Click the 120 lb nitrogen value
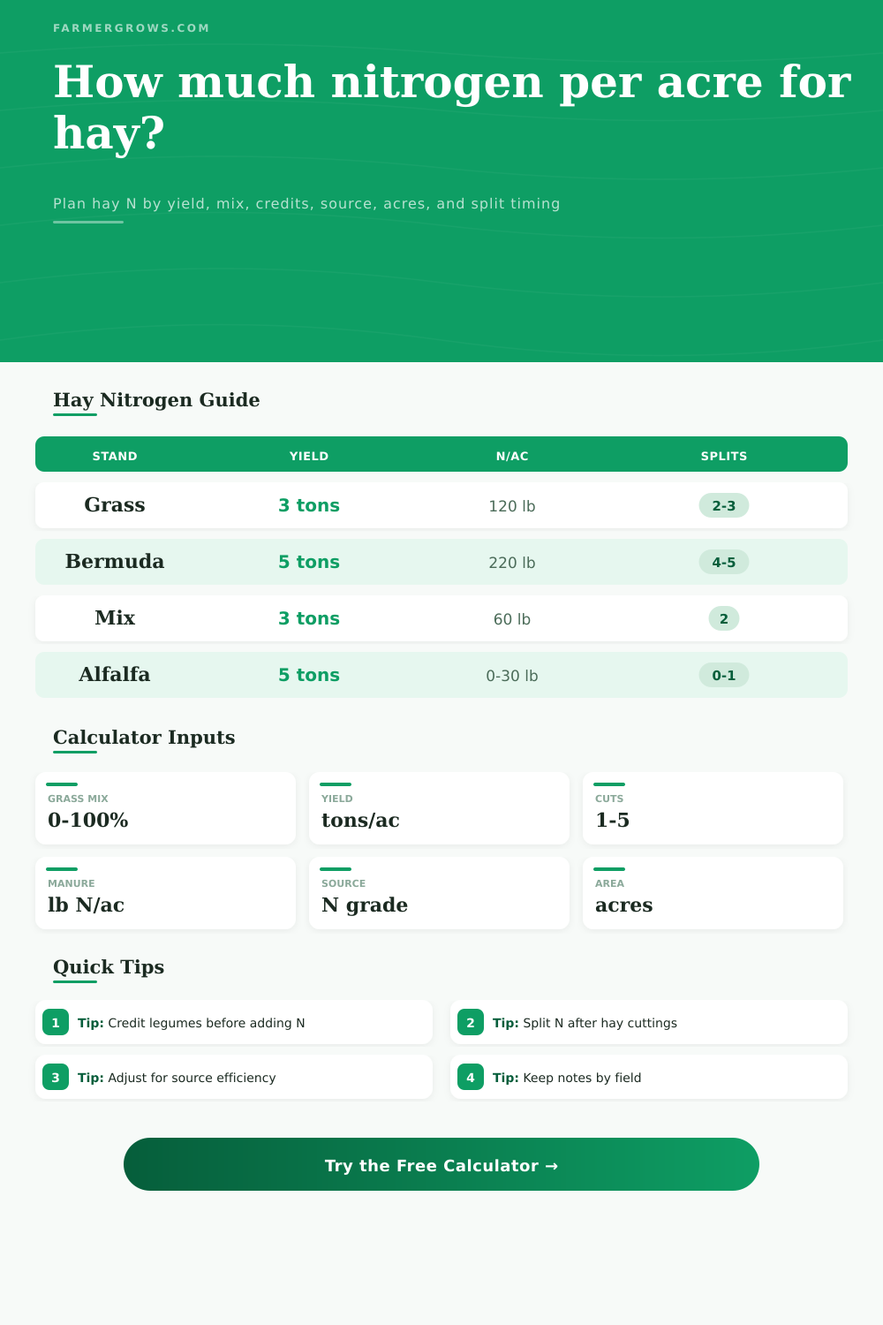Viewport: 883px width, 1325px height. pyautogui.click(x=512, y=506)
